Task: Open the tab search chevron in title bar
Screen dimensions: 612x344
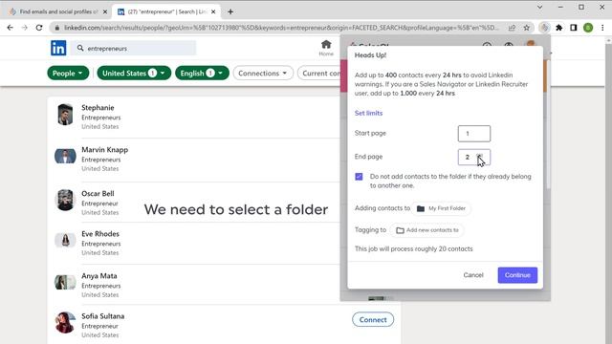Action: 539,7
